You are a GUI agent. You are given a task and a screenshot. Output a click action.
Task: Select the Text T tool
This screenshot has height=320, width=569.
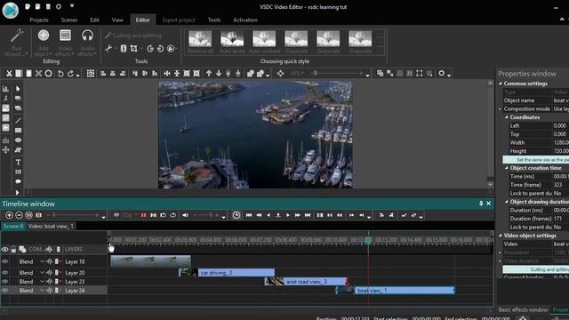[x=18, y=162]
